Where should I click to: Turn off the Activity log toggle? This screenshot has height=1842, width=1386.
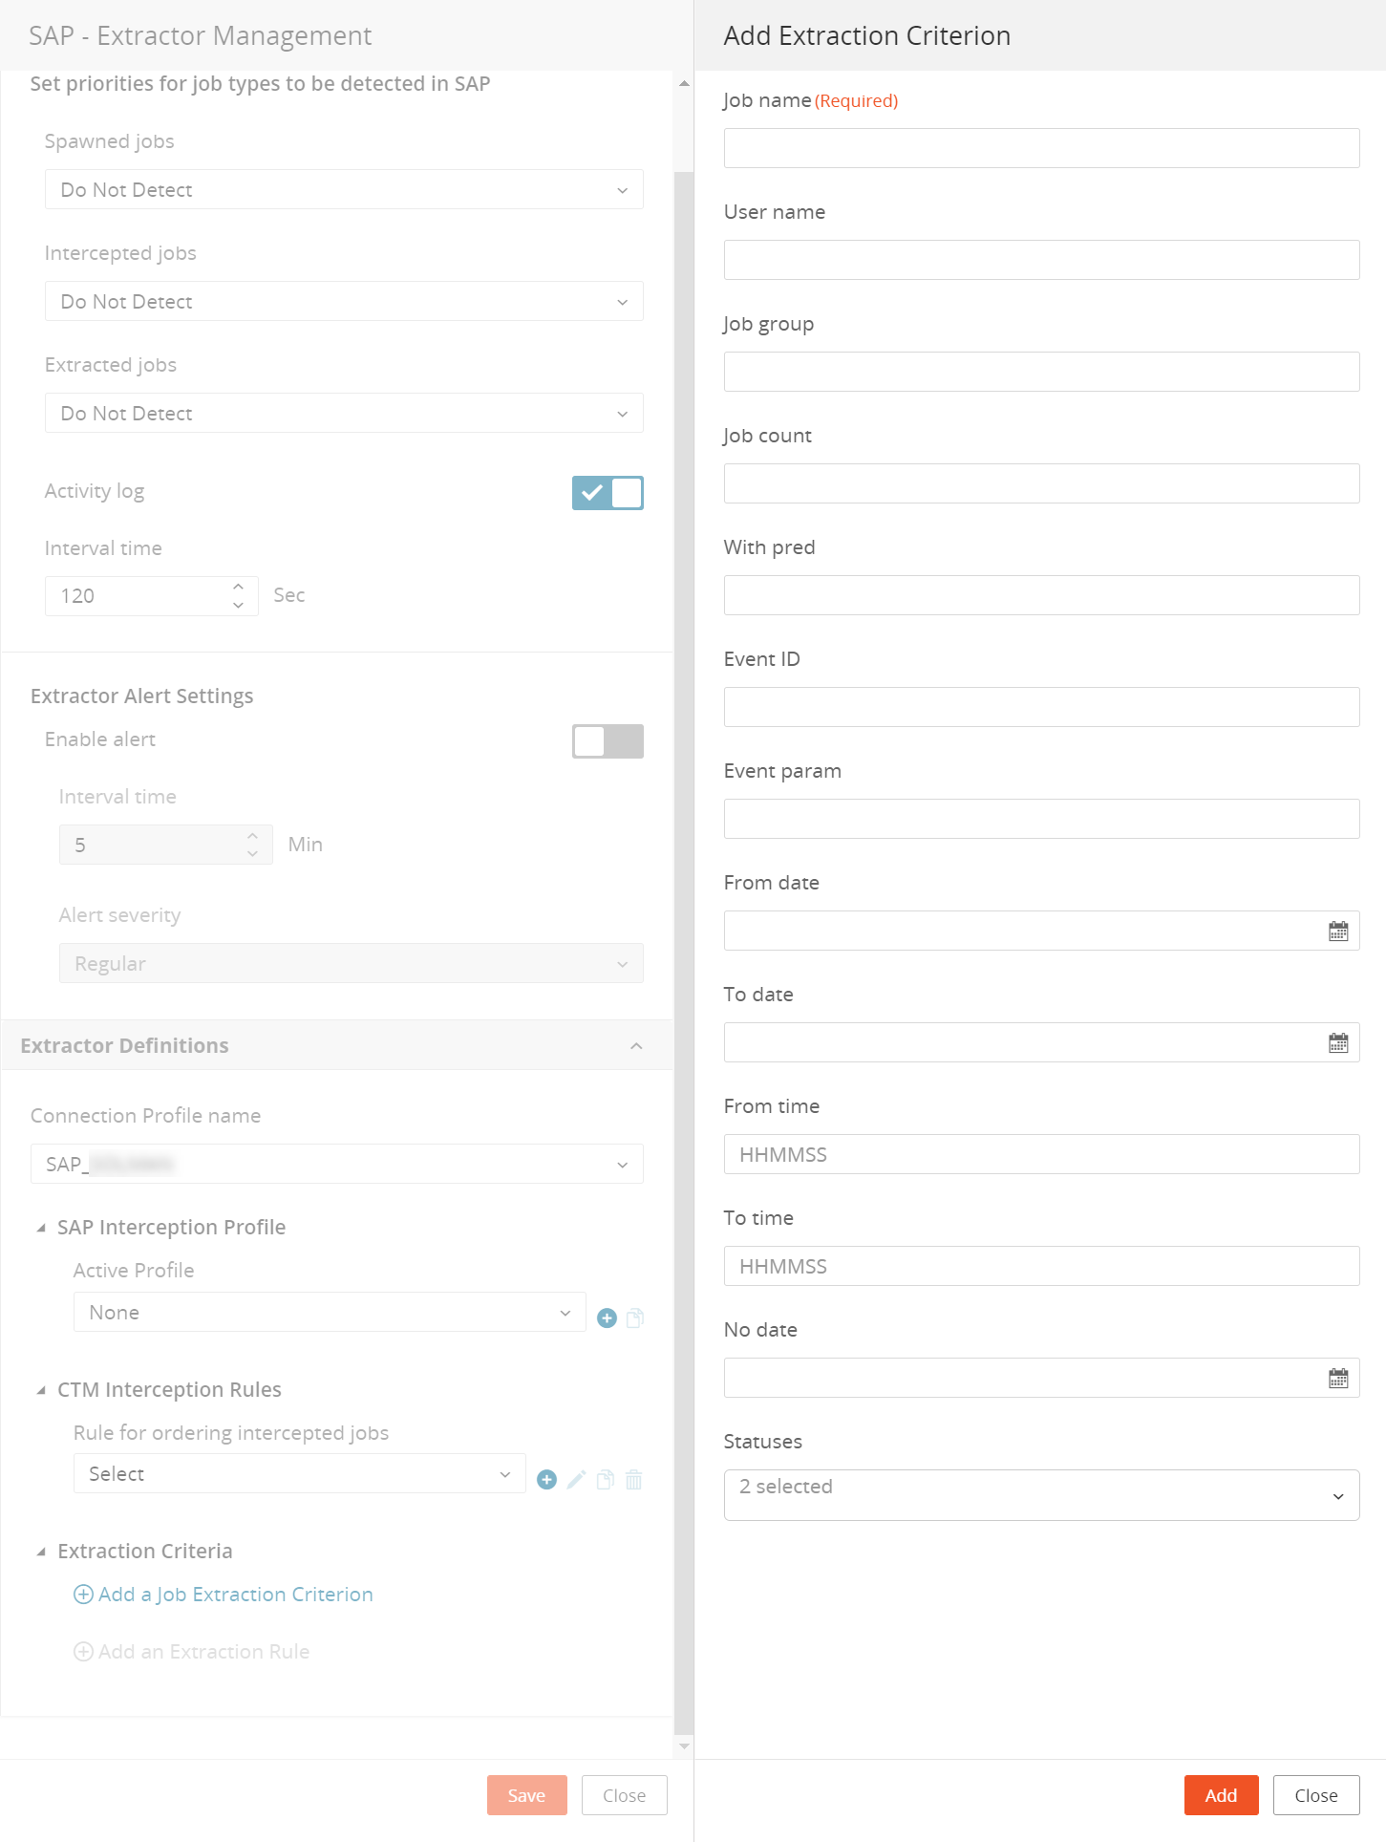point(608,493)
